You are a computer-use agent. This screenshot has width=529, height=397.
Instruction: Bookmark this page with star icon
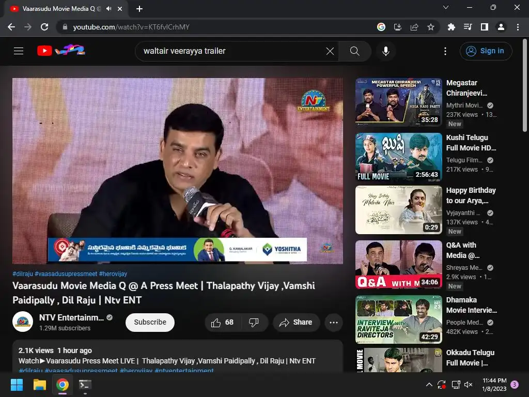[x=431, y=27]
